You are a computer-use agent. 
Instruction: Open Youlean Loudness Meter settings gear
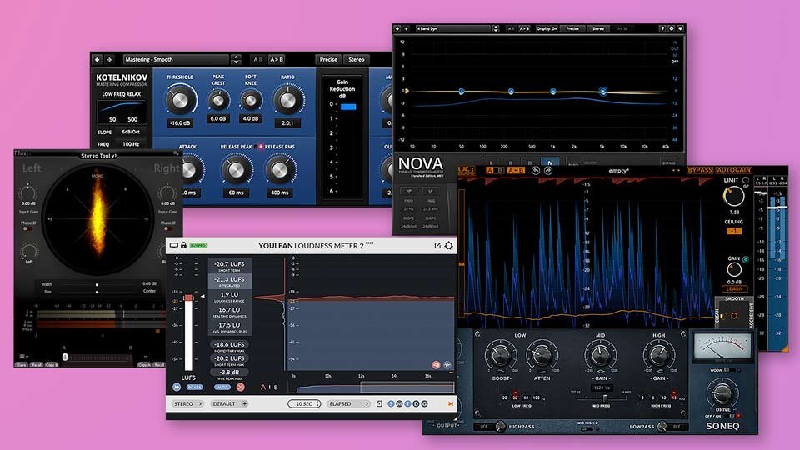click(x=449, y=245)
